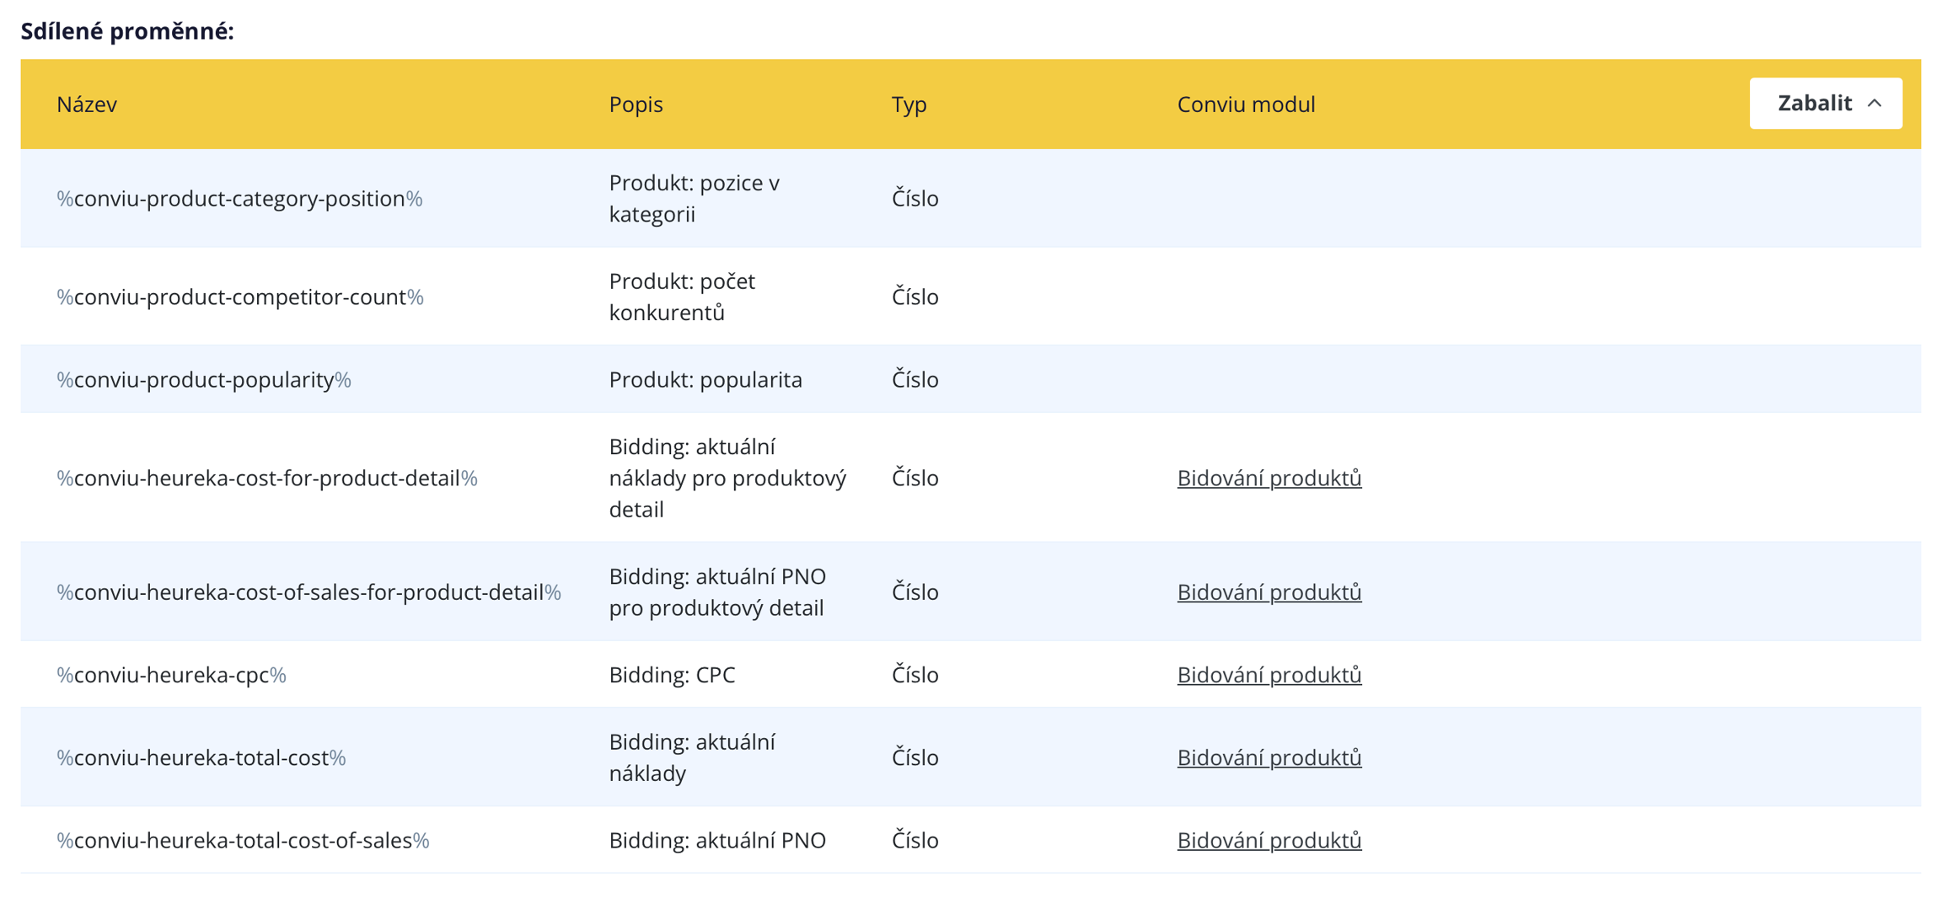Select the %conviu-product-category-position% variable name
Image resolution: width=1942 pixels, height=920 pixels.
click(239, 199)
